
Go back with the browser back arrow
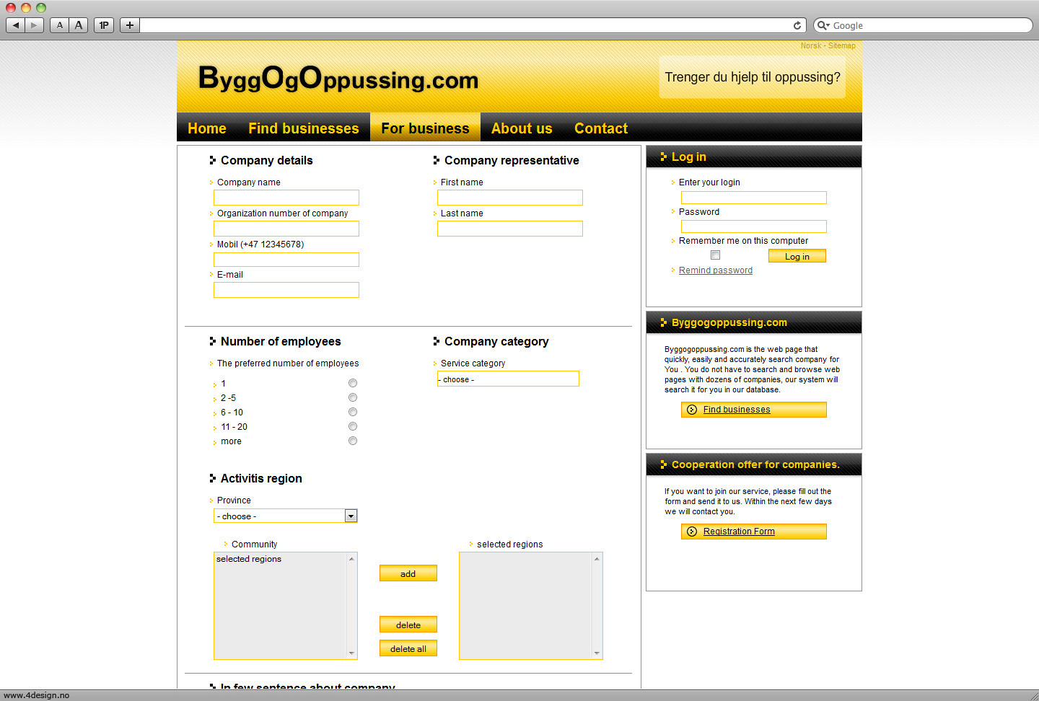pos(15,25)
